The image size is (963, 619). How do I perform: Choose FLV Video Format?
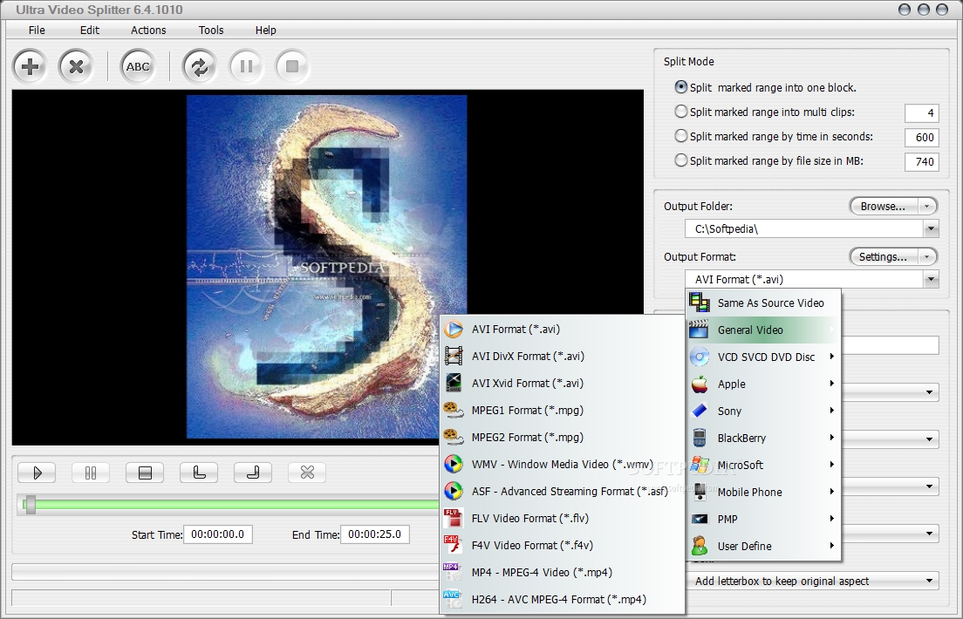[x=562, y=518]
